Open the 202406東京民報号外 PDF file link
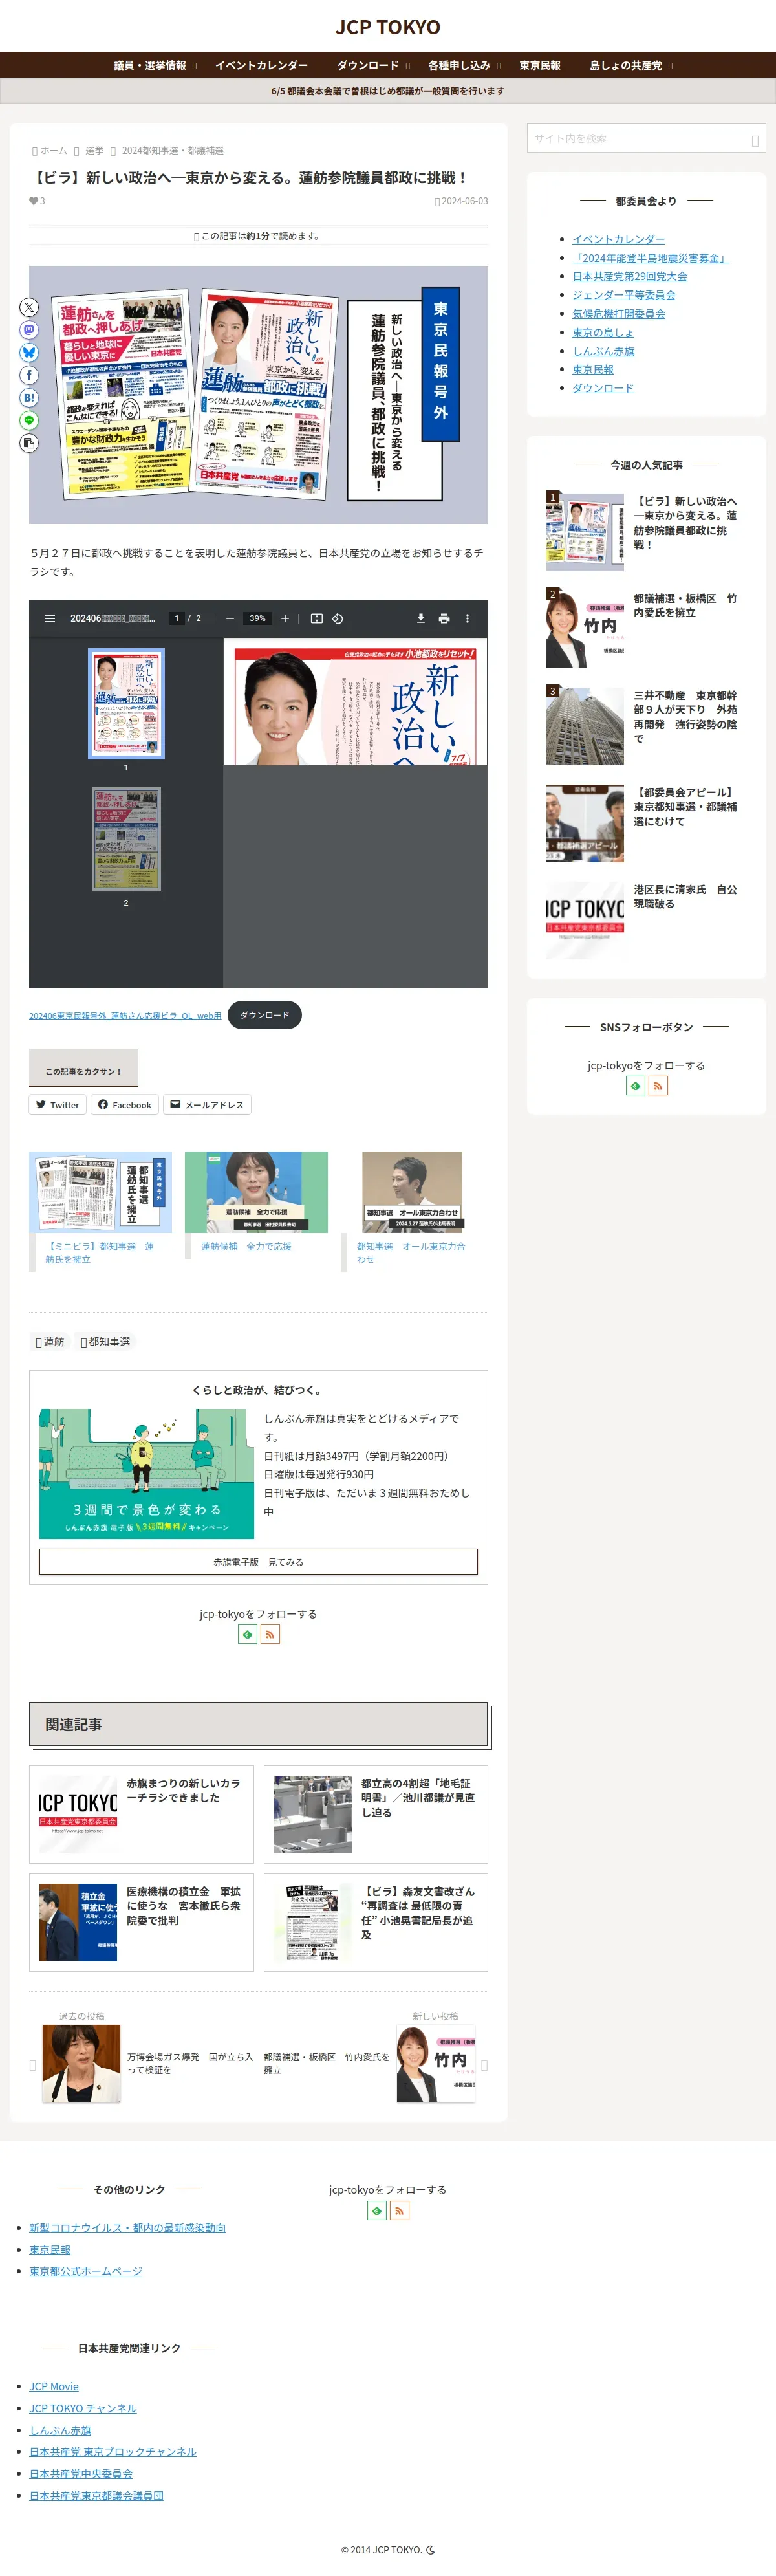Viewport: 776px width, 2576px height. click(x=125, y=1016)
